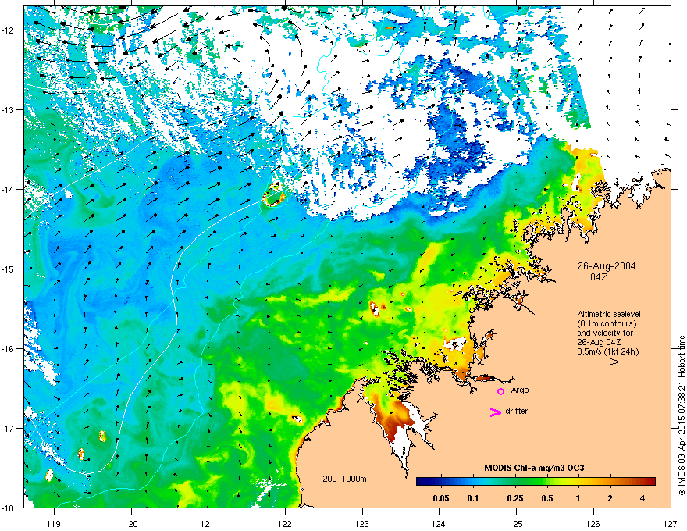Click the color bar near value 4
687x531 pixels.
(x=642, y=482)
